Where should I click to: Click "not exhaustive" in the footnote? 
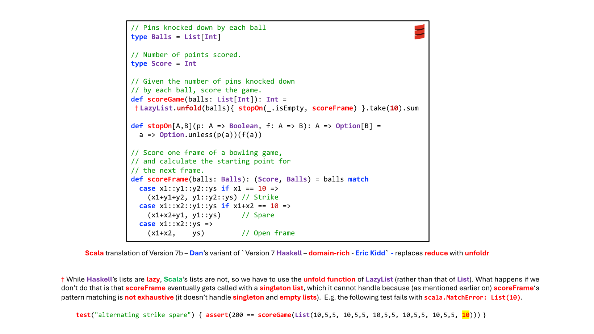point(149,297)
